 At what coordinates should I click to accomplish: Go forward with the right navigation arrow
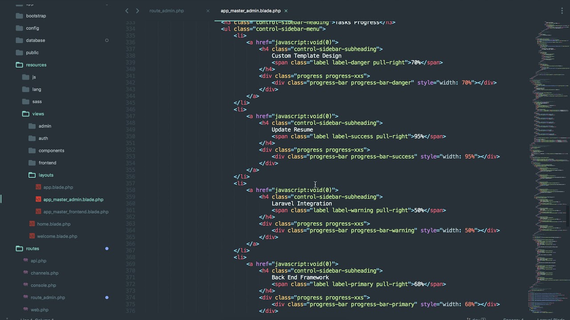(x=137, y=11)
